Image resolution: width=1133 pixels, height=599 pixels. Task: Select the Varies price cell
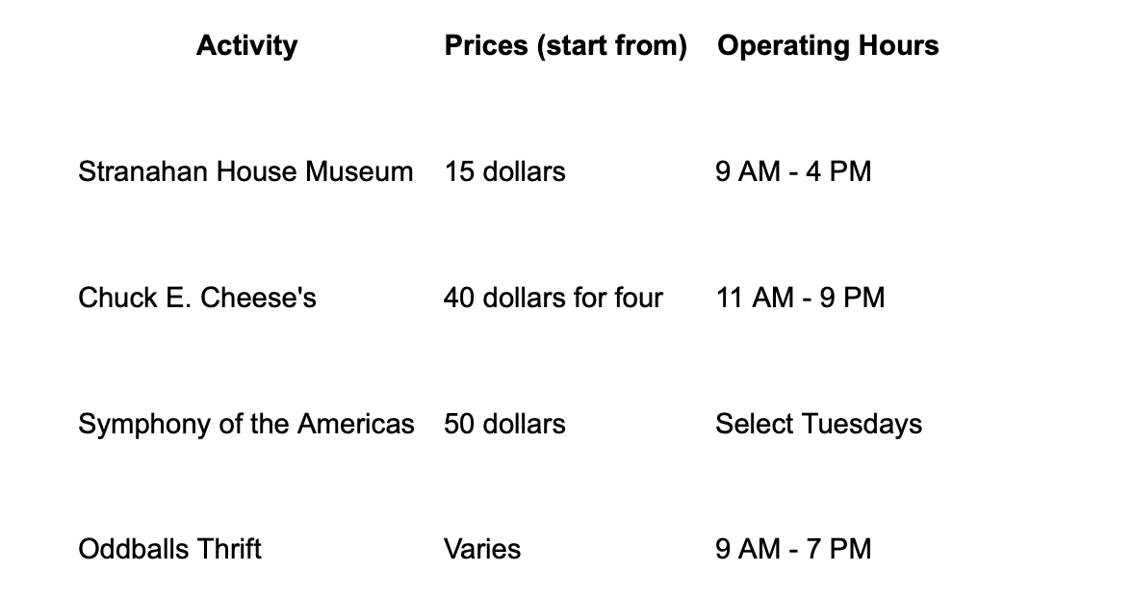(482, 549)
